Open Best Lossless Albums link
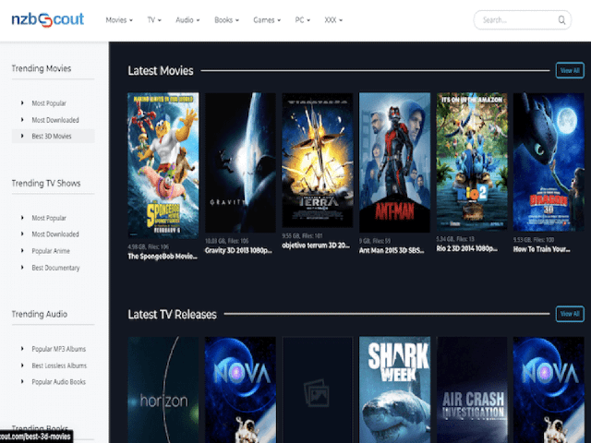591x443 pixels. coord(59,365)
